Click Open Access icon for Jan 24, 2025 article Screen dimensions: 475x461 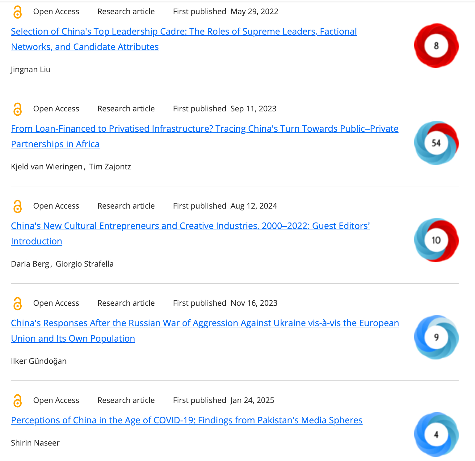coord(18,401)
